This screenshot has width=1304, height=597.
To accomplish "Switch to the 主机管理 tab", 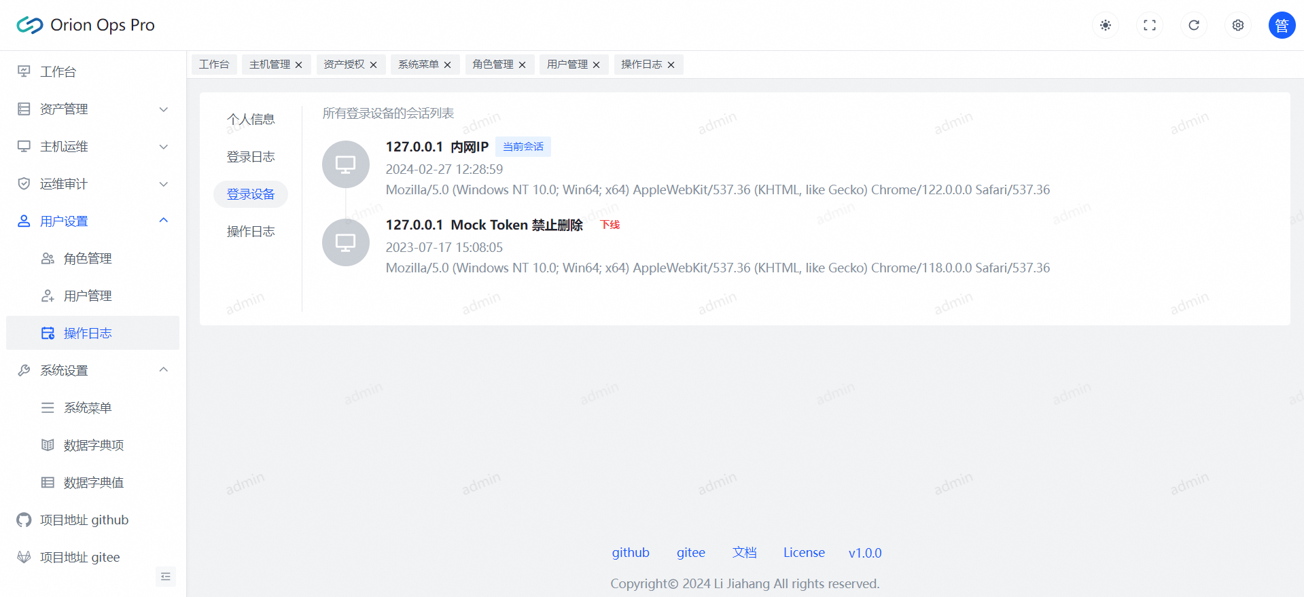I will (x=270, y=65).
